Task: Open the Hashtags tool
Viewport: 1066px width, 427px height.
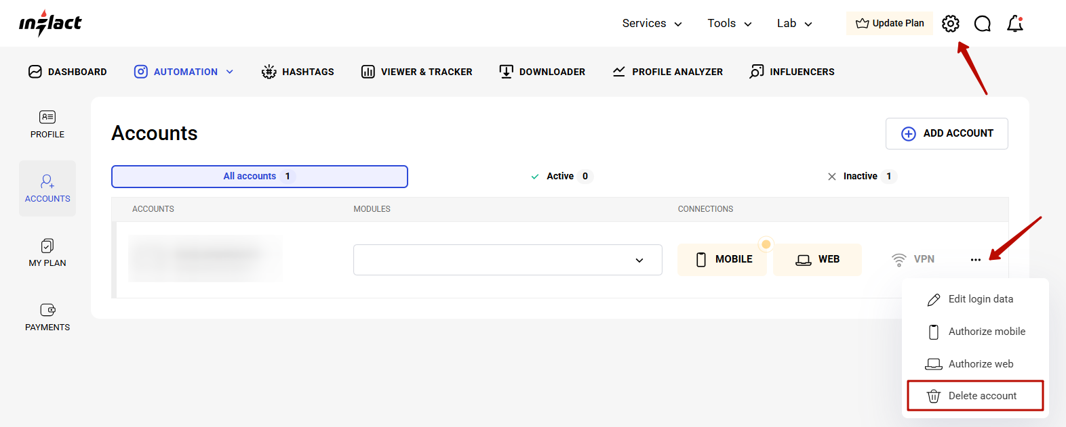Action: click(298, 72)
